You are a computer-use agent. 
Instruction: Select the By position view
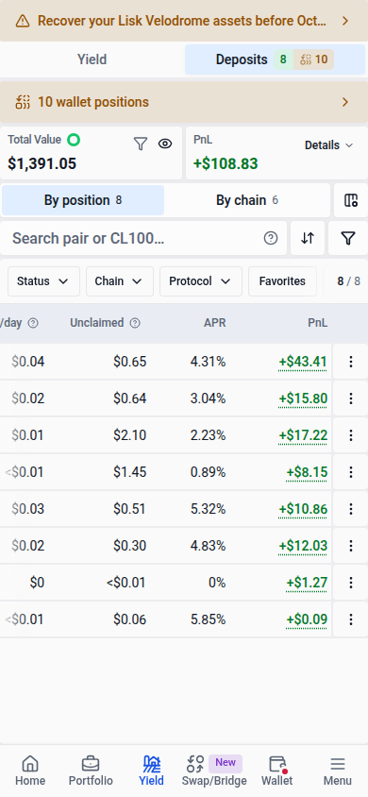[x=83, y=200]
